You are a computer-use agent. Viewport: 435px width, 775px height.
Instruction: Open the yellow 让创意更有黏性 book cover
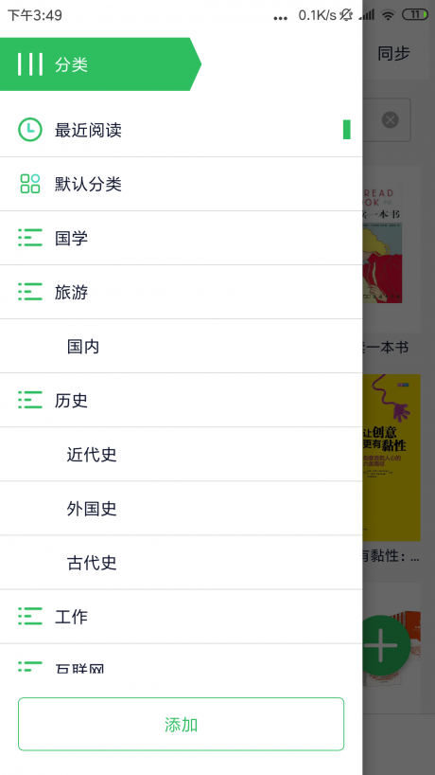pos(391,458)
